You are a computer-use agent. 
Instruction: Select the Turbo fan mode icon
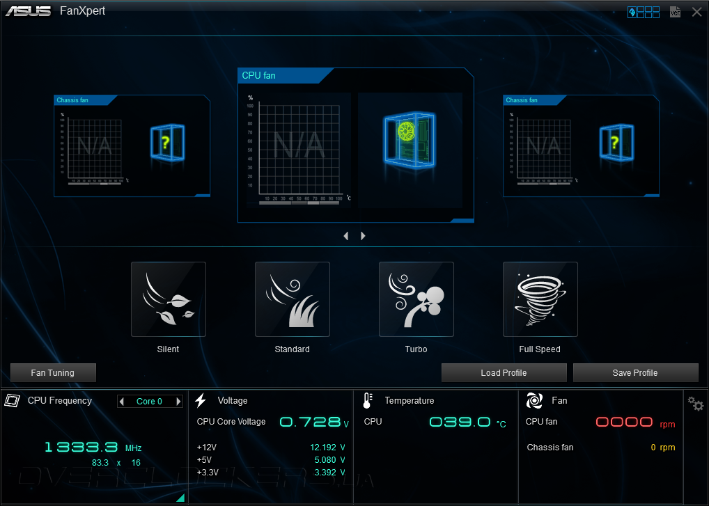pos(416,299)
